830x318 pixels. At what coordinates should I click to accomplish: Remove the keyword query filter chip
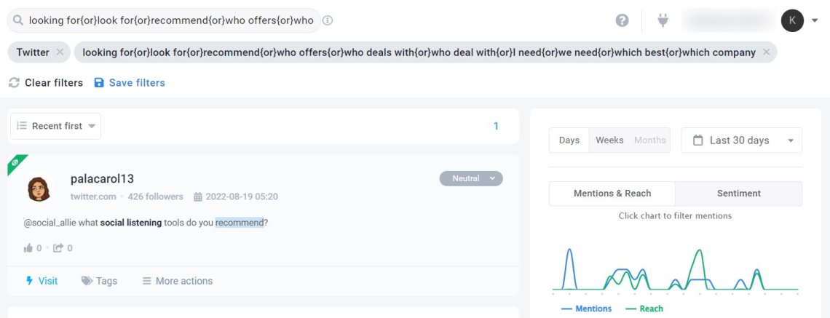[766, 52]
